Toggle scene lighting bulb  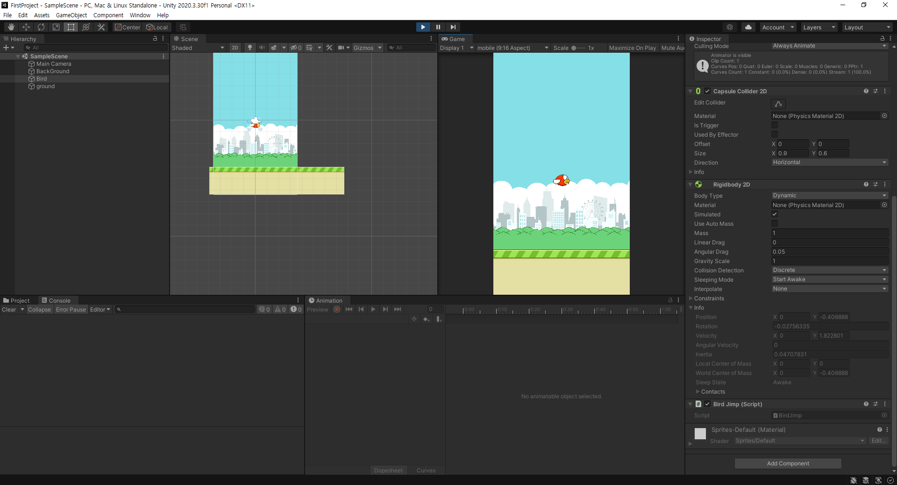click(250, 48)
